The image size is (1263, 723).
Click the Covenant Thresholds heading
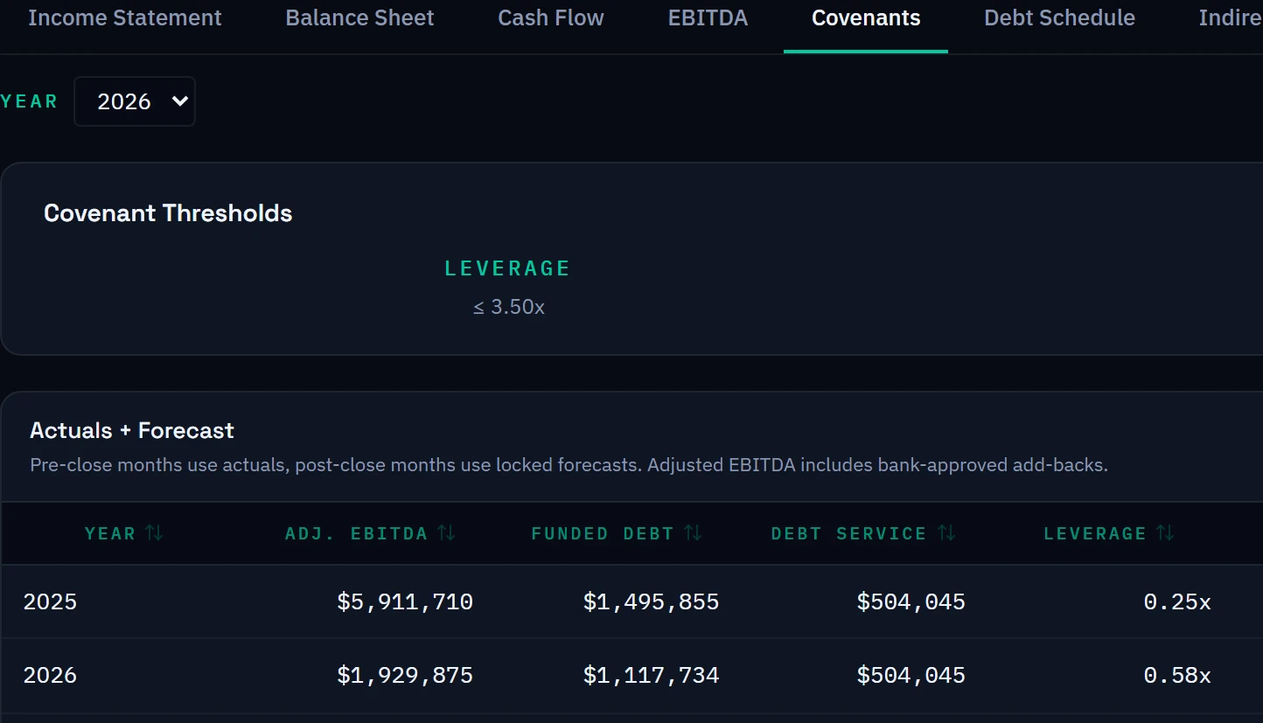[168, 213]
